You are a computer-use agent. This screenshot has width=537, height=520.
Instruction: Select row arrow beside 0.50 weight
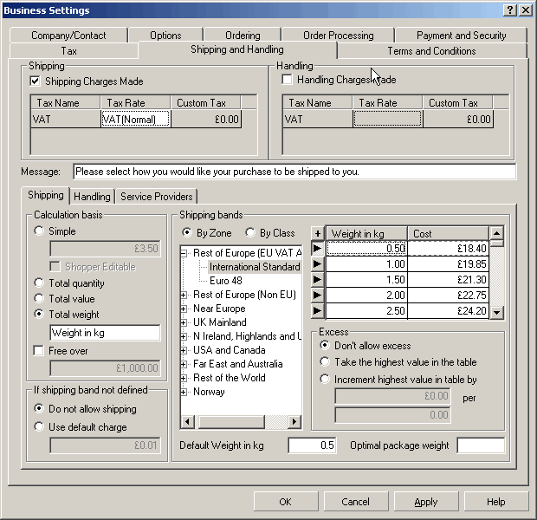tap(317, 249)
